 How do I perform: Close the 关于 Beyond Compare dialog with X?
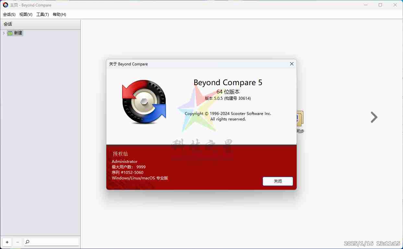click(x=291, y=64)
